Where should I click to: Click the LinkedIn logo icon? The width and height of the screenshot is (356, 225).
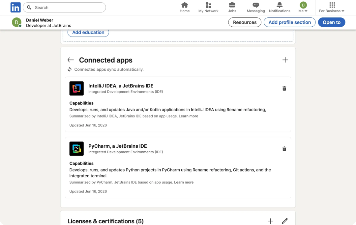(x=15, y=8)
